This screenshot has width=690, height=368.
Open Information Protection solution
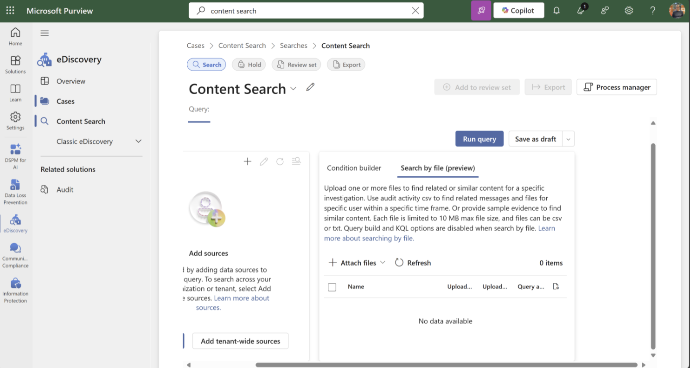[x=15, y=290]
